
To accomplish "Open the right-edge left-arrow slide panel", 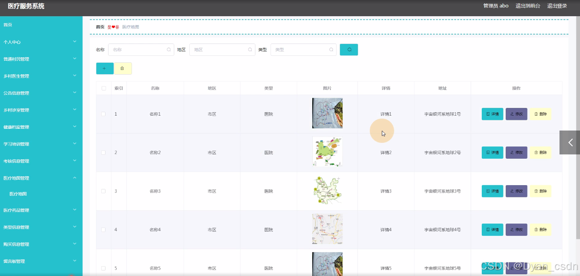I will [570, 142].
